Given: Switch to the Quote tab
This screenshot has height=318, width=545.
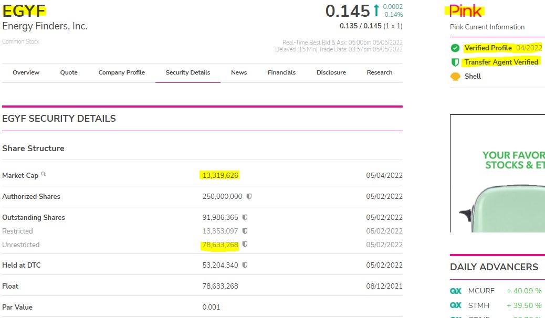Looking at the screenshot, I should pyautogui.click(x=69, y=72).
